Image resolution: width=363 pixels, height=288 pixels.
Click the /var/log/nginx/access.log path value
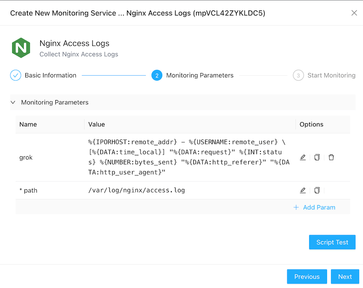(137, 191)
